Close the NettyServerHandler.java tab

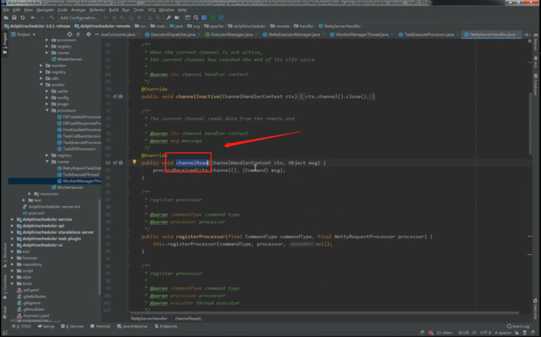(x=518, y=35)
